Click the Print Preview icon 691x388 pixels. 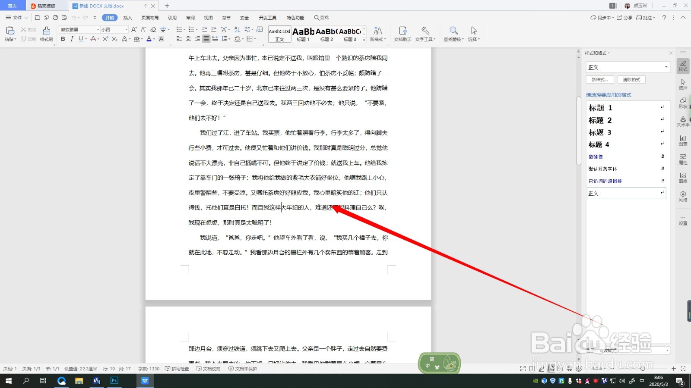coord(64,18)
